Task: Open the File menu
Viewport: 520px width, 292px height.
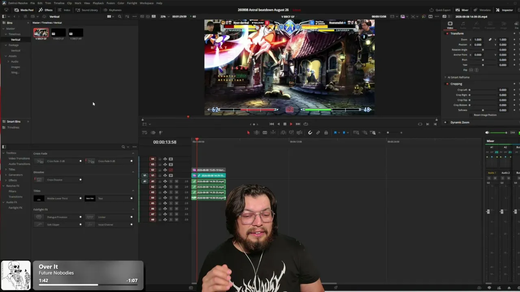Action: click(x=32, y=3)
